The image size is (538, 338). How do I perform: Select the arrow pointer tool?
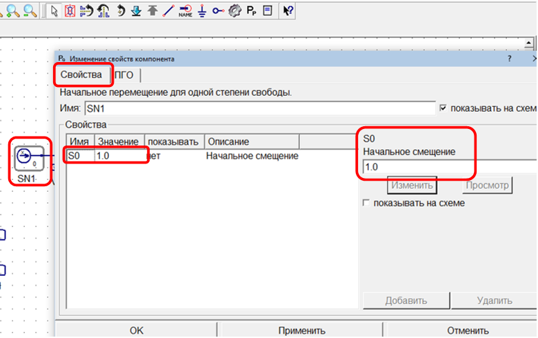tap(54, 10)
